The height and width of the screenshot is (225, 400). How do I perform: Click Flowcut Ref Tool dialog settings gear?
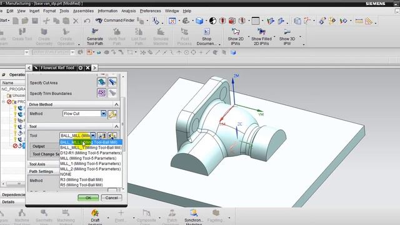click(x=81, y=68)
